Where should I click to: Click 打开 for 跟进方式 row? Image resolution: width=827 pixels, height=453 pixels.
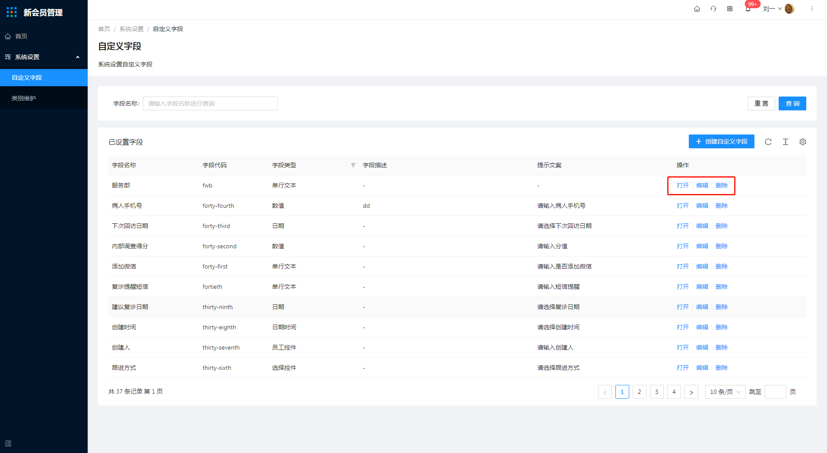pos(683,368)
